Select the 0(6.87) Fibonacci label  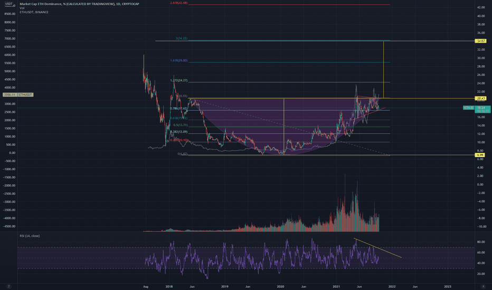point(183,154)
